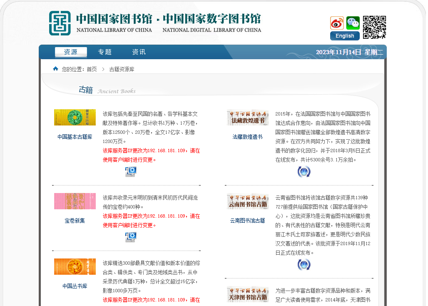Screen dimensions: 428x306
Task: Click the client icon under 中国基本古籍库
Action: (131, 172)
